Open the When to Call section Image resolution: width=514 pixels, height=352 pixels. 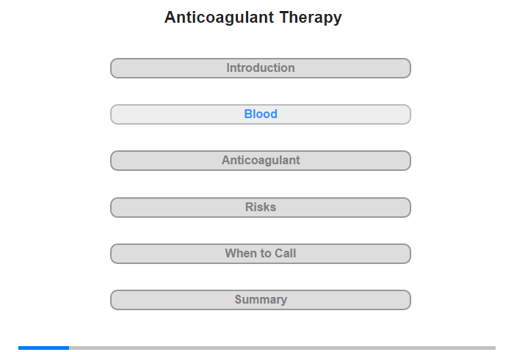tap(261, 254)
